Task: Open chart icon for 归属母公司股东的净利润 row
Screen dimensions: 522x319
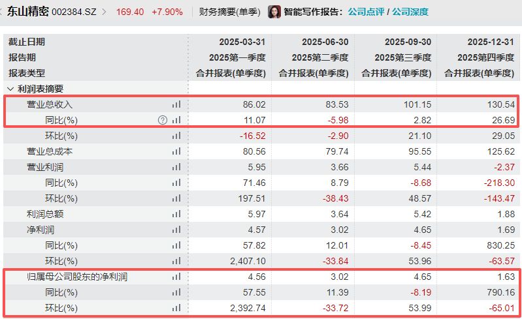Action: tap(176, 277)
